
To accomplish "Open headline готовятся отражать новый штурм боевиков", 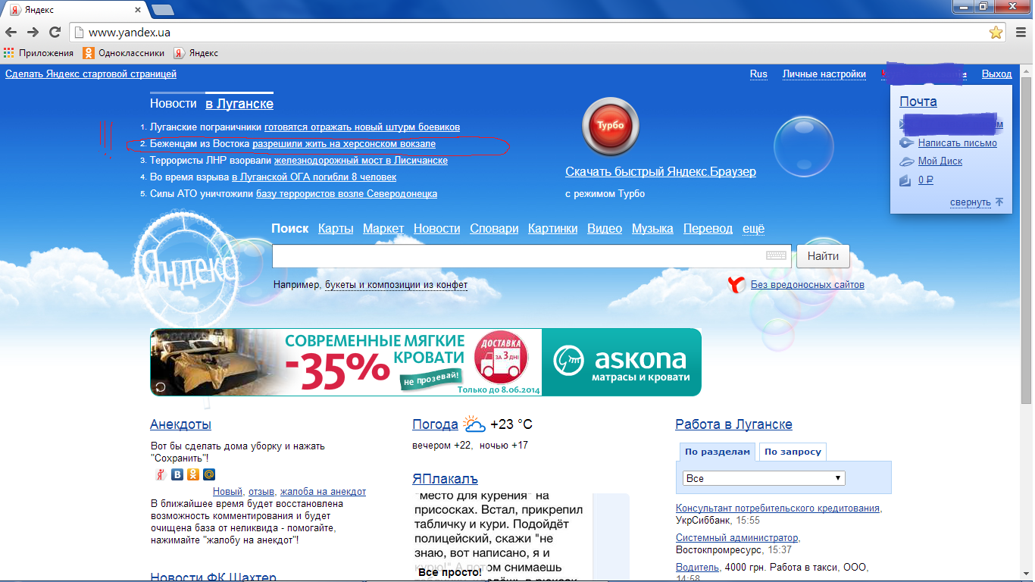I will click(362, 127).
